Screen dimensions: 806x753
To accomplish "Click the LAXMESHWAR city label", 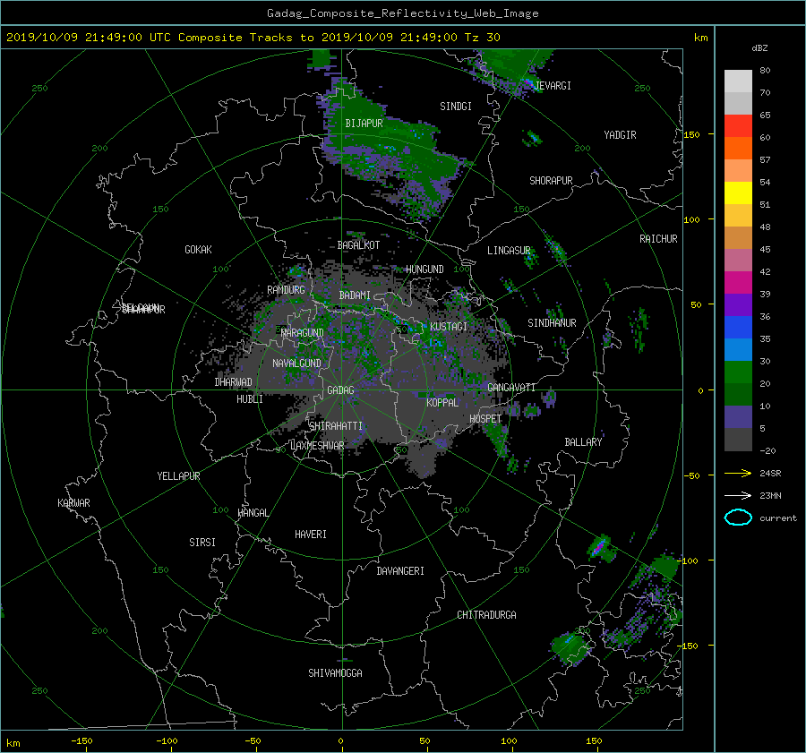I will tap(317, 446).
